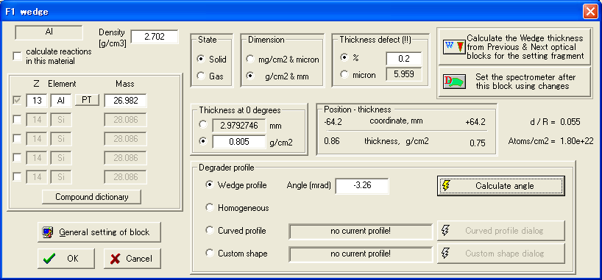Select micron thickness defect option
Image resolution: width=602 pixels, height=280 pixels.
(x=344, y=74)
